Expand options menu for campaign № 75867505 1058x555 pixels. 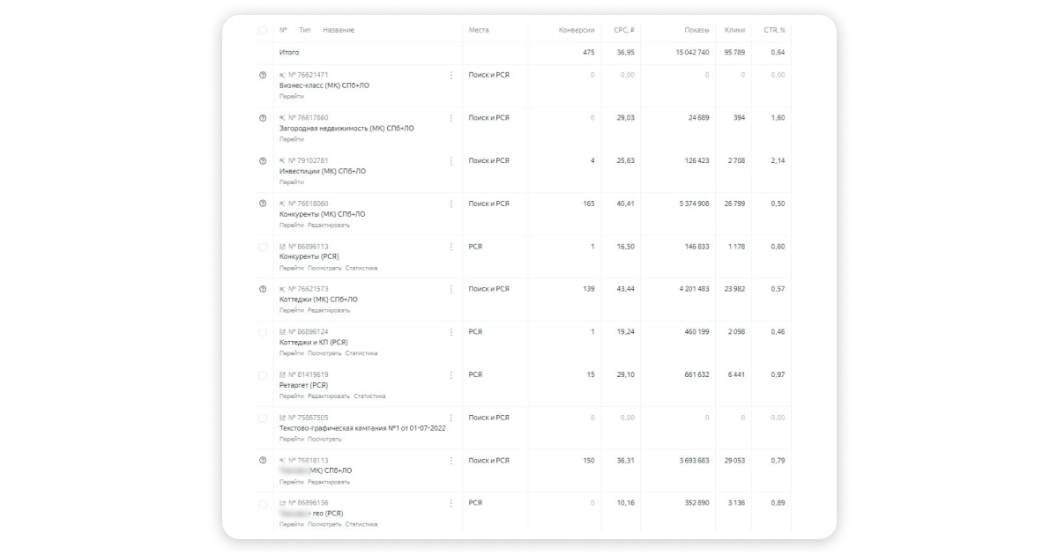pyautogui.click(x=451, y=418)
